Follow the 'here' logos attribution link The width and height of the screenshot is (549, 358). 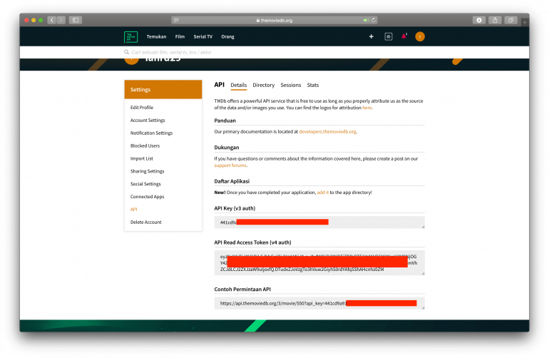pos(367,108)
